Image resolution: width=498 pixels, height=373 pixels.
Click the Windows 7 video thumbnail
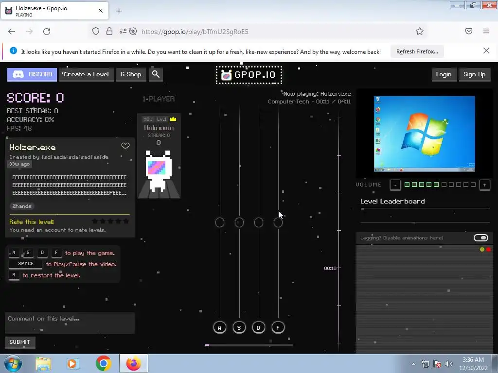[x=424, y=134]
